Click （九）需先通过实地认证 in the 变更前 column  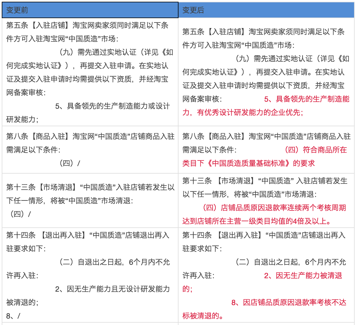pyautogui.click(x=98, y=52)
